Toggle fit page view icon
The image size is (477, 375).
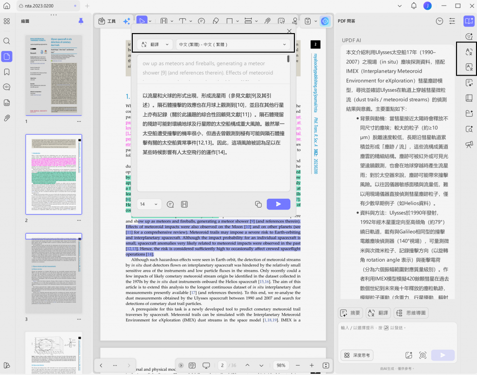(x=326, y=365)
